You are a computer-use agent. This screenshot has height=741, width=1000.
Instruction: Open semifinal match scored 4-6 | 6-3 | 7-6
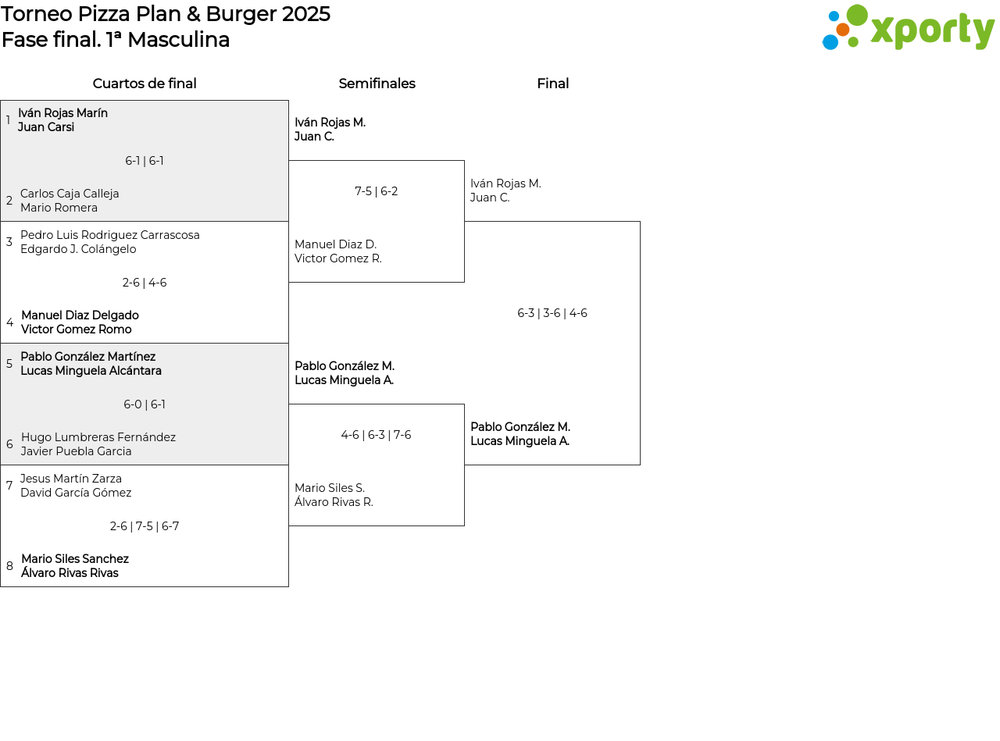point(376,435)
